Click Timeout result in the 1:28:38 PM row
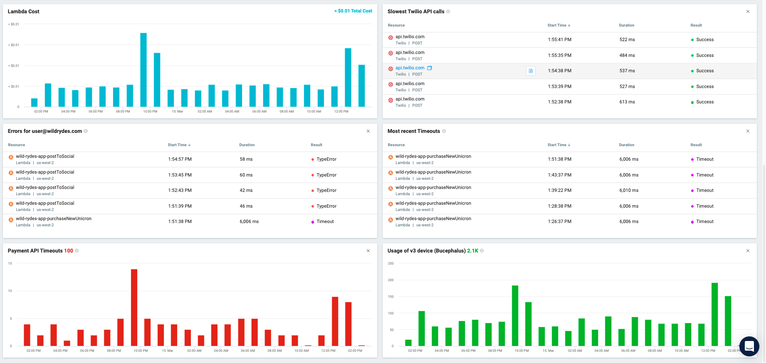This screenshot has width=766, height=363. coord(702,206)
